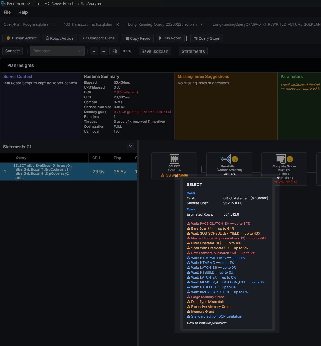Toggle the Statements panel button
This screenshot has height=346, width=321.
click(193, 51)
